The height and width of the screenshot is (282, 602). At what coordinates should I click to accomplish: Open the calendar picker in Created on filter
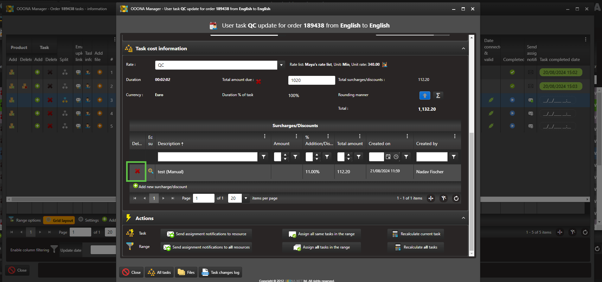click(388, 157)
